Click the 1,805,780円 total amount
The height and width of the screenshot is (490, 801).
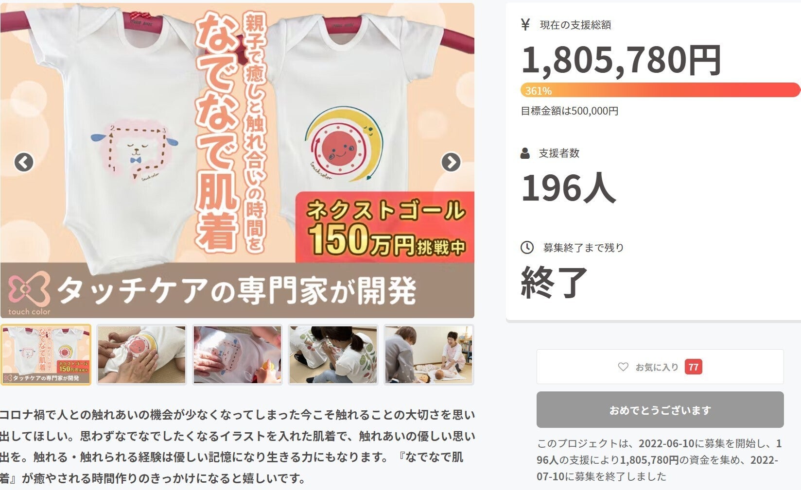tap(621, 60)
